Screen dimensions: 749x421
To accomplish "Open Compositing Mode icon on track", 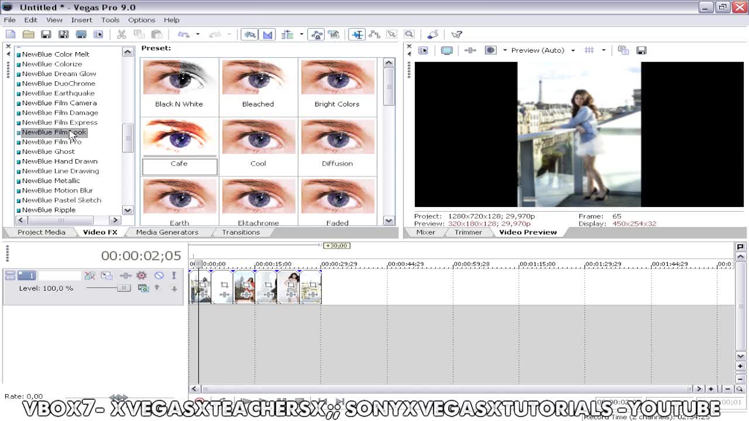I will tap(143, 288).
